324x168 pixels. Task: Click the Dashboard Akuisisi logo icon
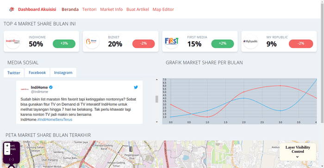coord(12,9)
